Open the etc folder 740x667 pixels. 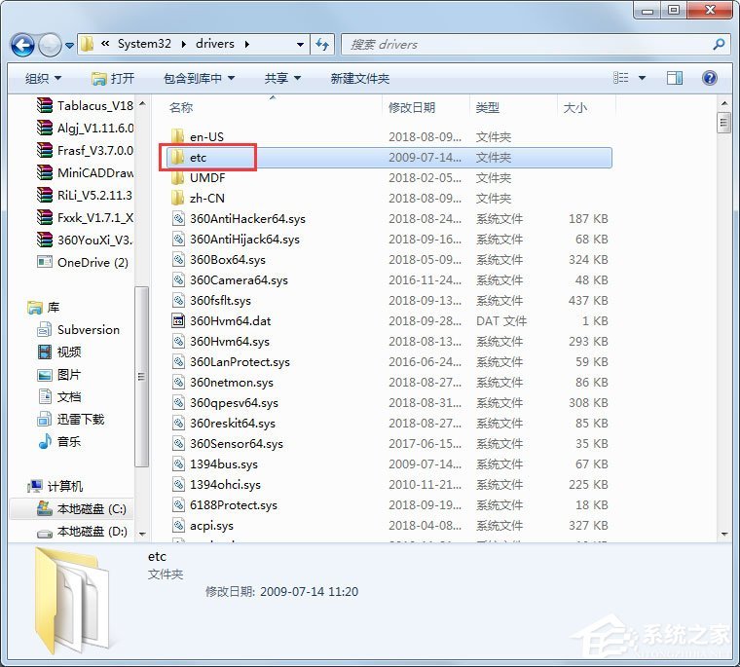pos(199,157)
